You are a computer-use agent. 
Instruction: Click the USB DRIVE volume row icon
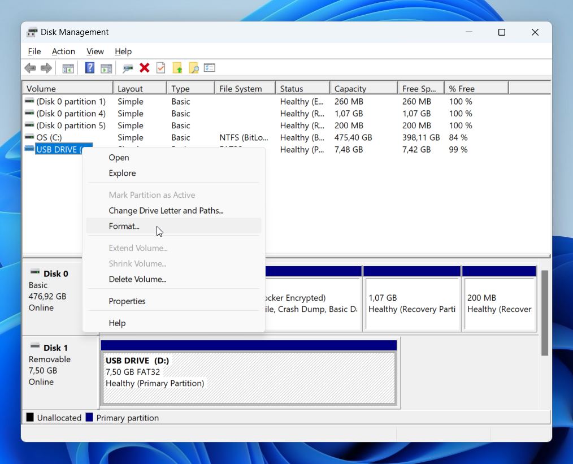coord(29,149)
